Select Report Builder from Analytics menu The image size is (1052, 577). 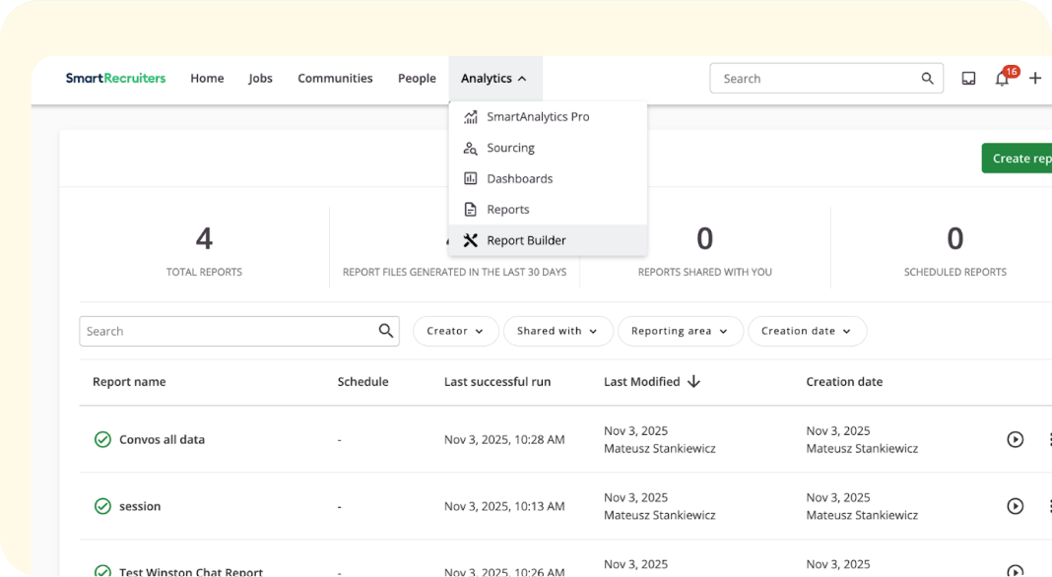tap(526, 240)
